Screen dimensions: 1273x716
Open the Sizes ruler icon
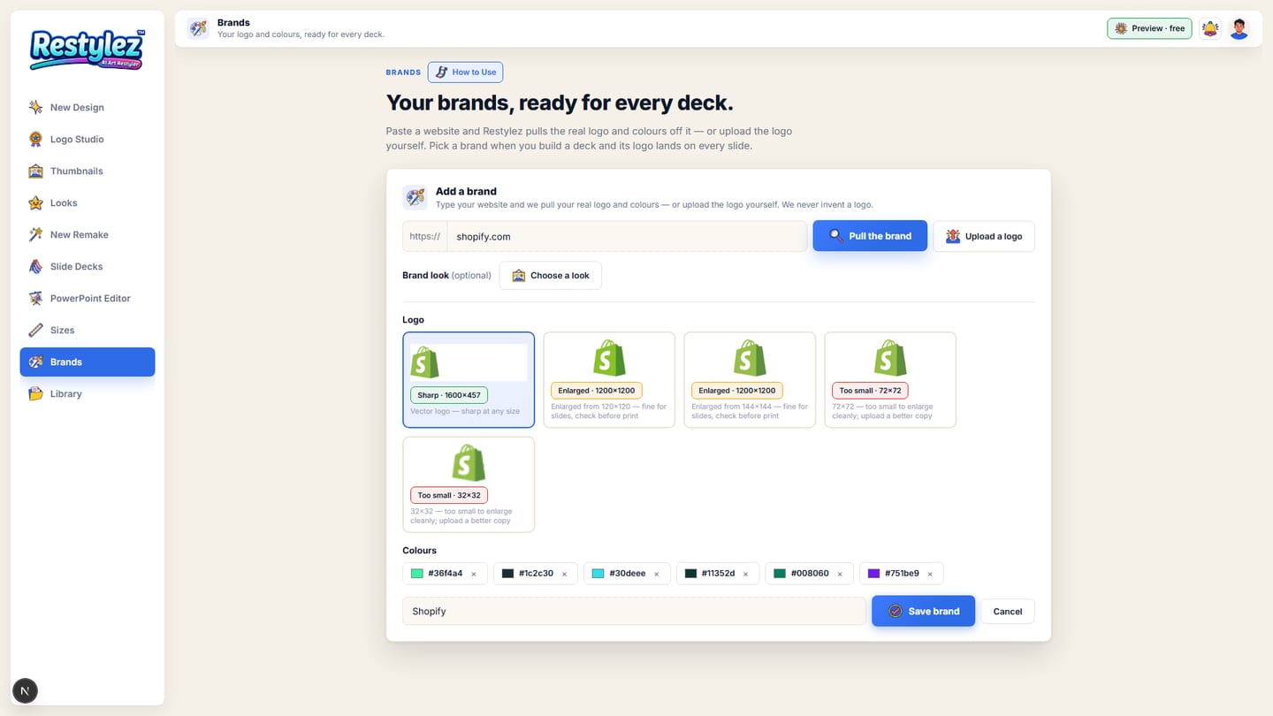[x=35, y=330]
